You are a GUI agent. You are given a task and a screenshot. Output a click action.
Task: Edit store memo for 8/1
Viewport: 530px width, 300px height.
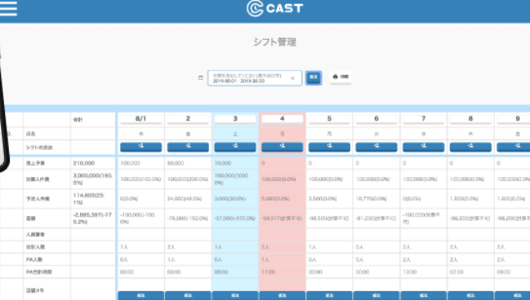click(141, 296)
